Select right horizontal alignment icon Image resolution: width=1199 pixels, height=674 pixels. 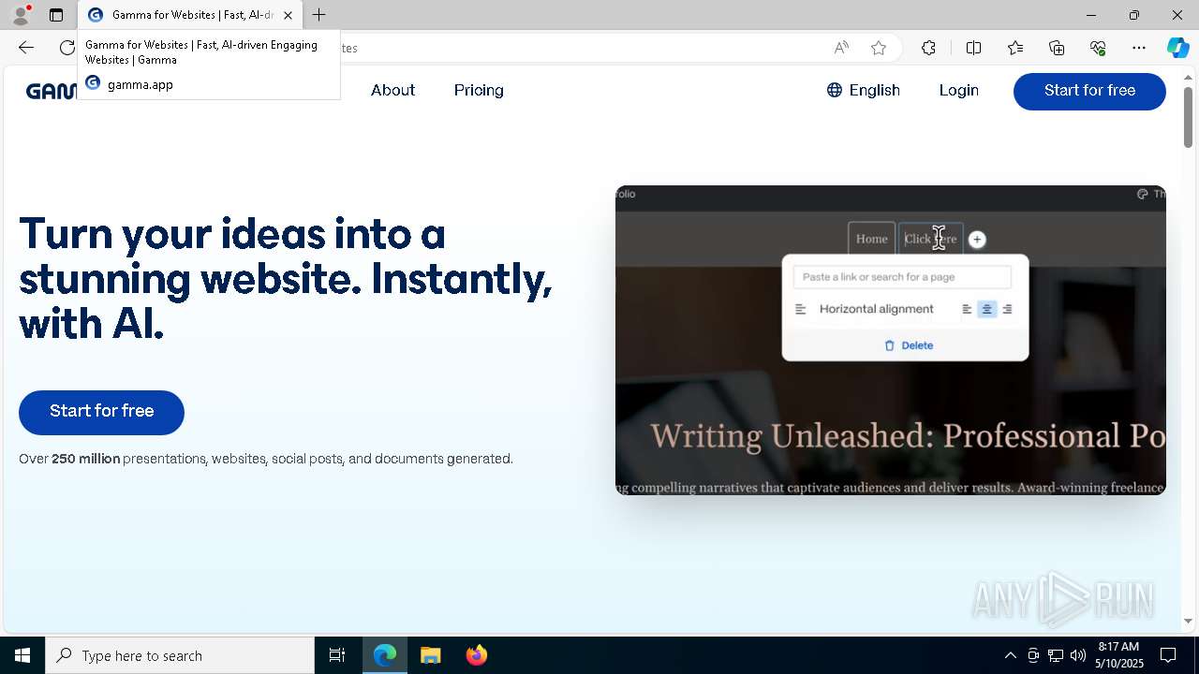pos(1007,309)
